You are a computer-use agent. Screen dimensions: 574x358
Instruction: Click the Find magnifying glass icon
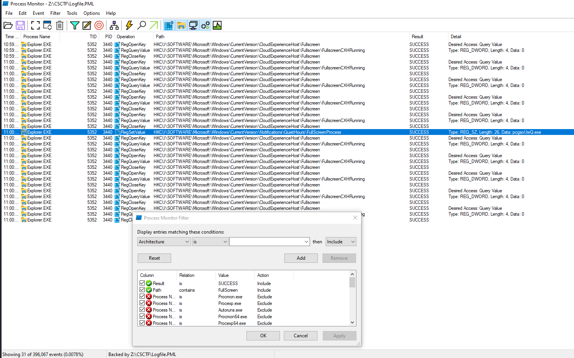click(142, 26)
